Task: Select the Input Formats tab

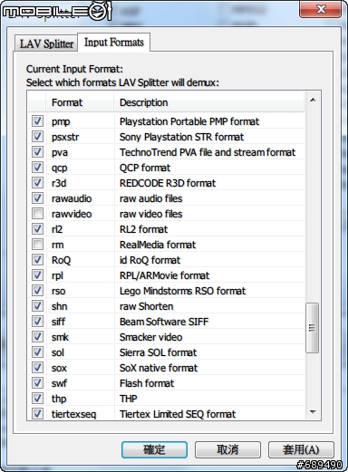Action: coord(114,43)
